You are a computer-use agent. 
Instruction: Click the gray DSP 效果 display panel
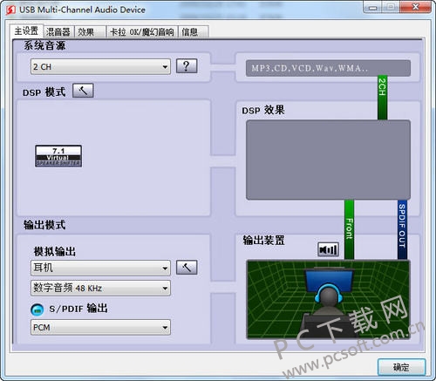[x=328, y=160]
